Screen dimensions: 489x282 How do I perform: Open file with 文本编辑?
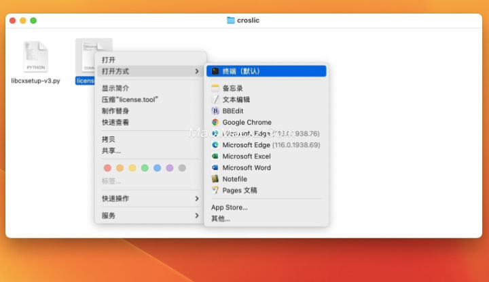tap(236, 100)
